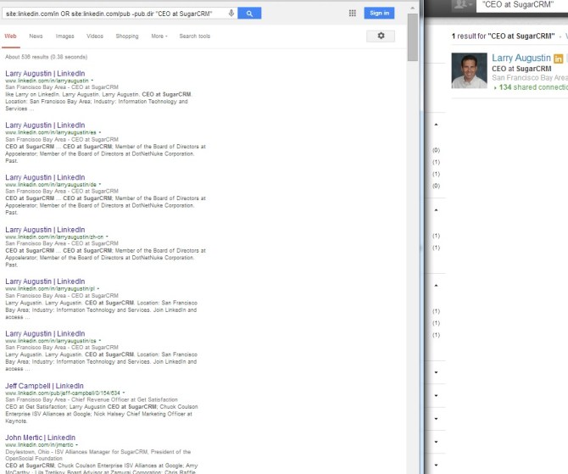
Task: Click the LinkedIn 'in' badge beside Larry Augustin
Action: pyautogui.click(x=558, y=59)
